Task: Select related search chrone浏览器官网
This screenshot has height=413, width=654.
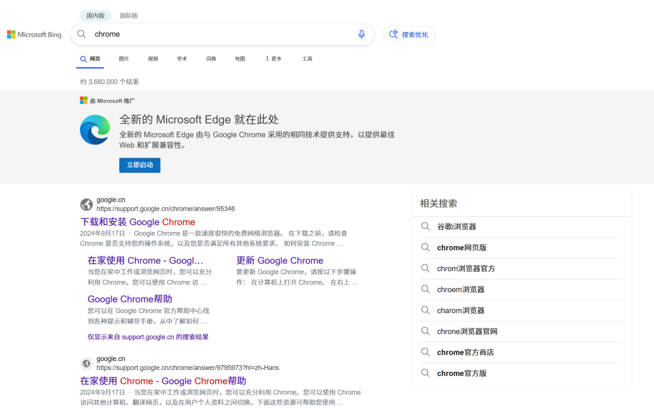Action: point(467,332)
